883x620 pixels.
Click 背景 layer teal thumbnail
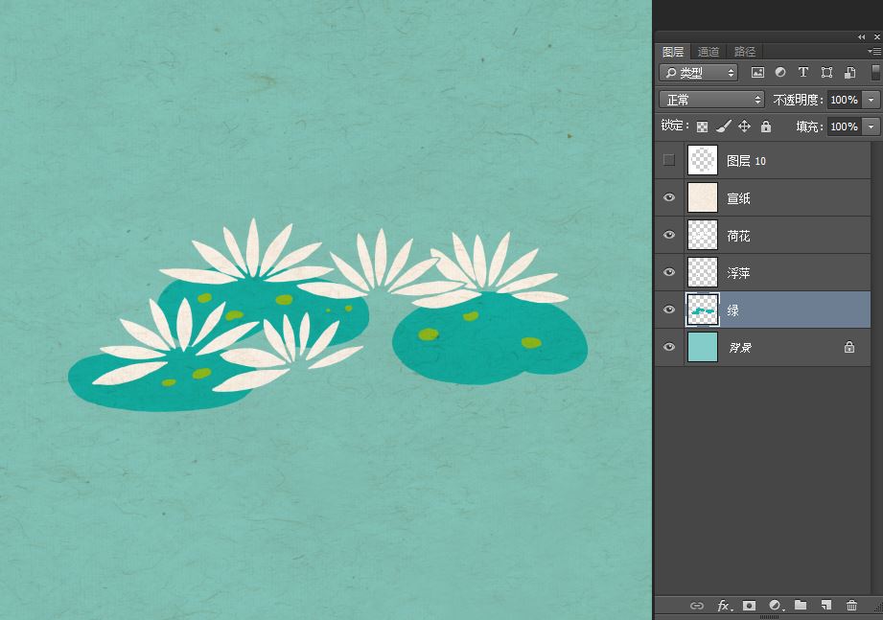(x=703, y=347)
